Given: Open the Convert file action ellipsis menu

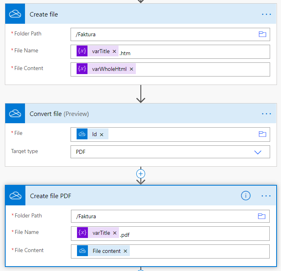Looking at the screenshot, I should pyautogui.click(x=266, y=114).
